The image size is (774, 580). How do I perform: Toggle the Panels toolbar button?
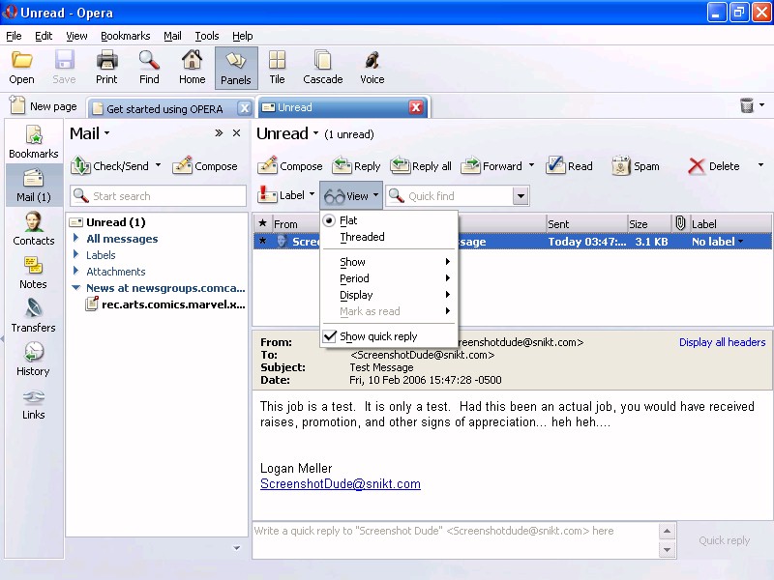click(236, 68)
